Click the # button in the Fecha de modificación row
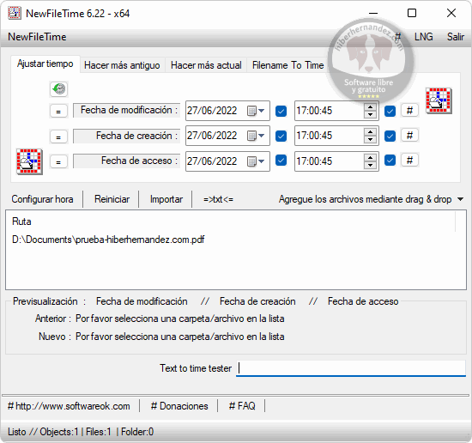Screen dimensions: 472x443 [x=409, y=110]
